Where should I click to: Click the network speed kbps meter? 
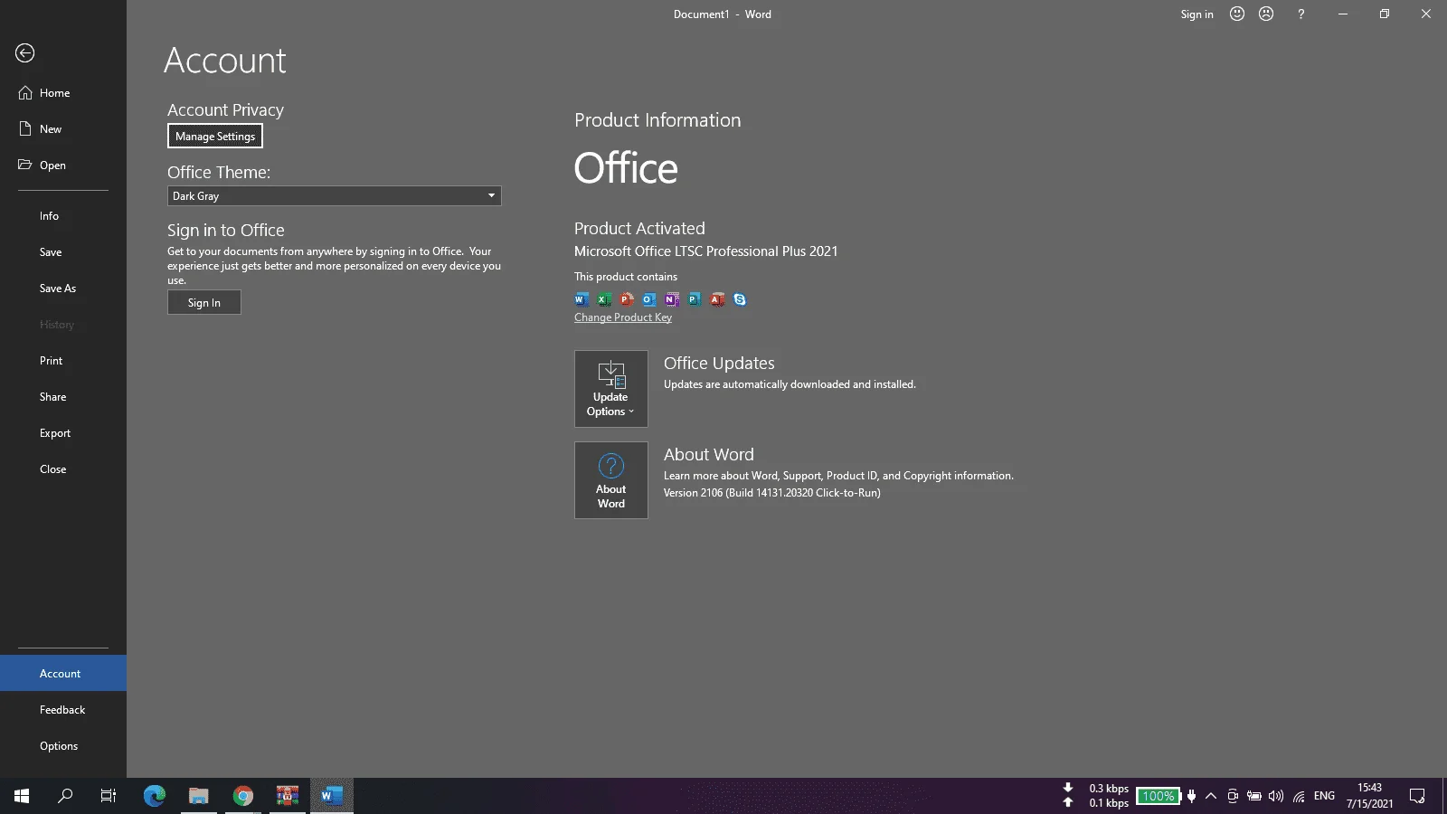point(1096,796)
